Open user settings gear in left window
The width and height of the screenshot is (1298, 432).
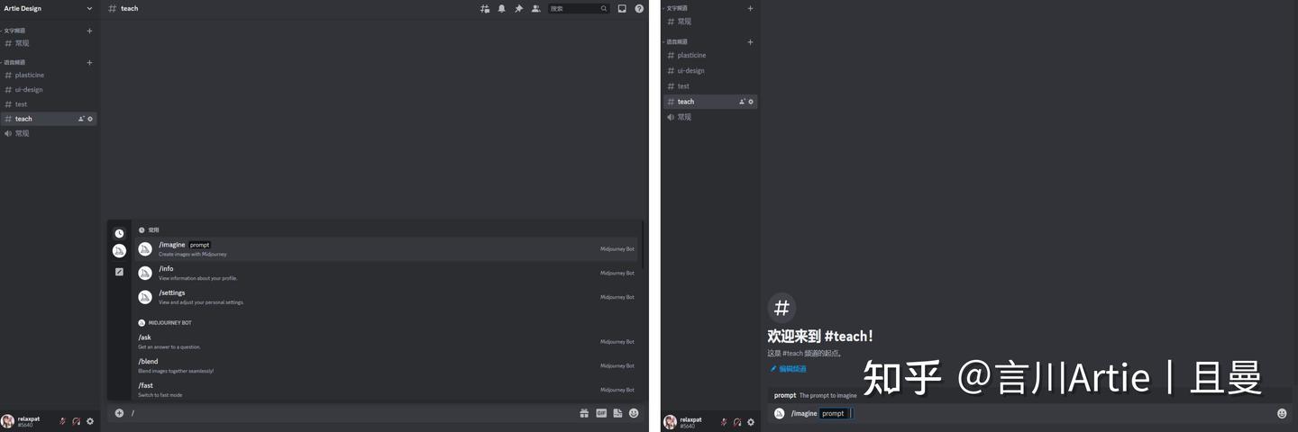[x=90, y=421]
